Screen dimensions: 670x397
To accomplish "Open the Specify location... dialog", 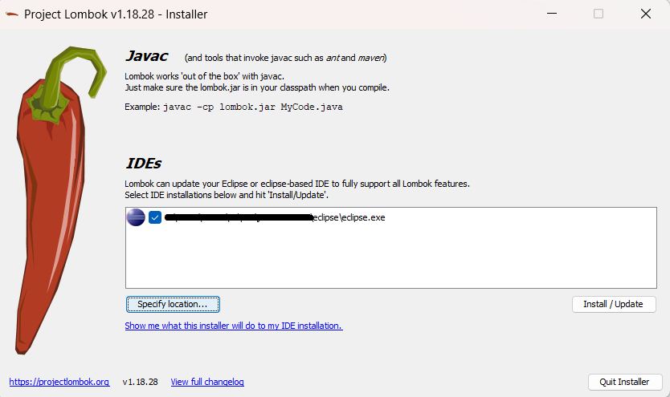I will pos(173,304).
